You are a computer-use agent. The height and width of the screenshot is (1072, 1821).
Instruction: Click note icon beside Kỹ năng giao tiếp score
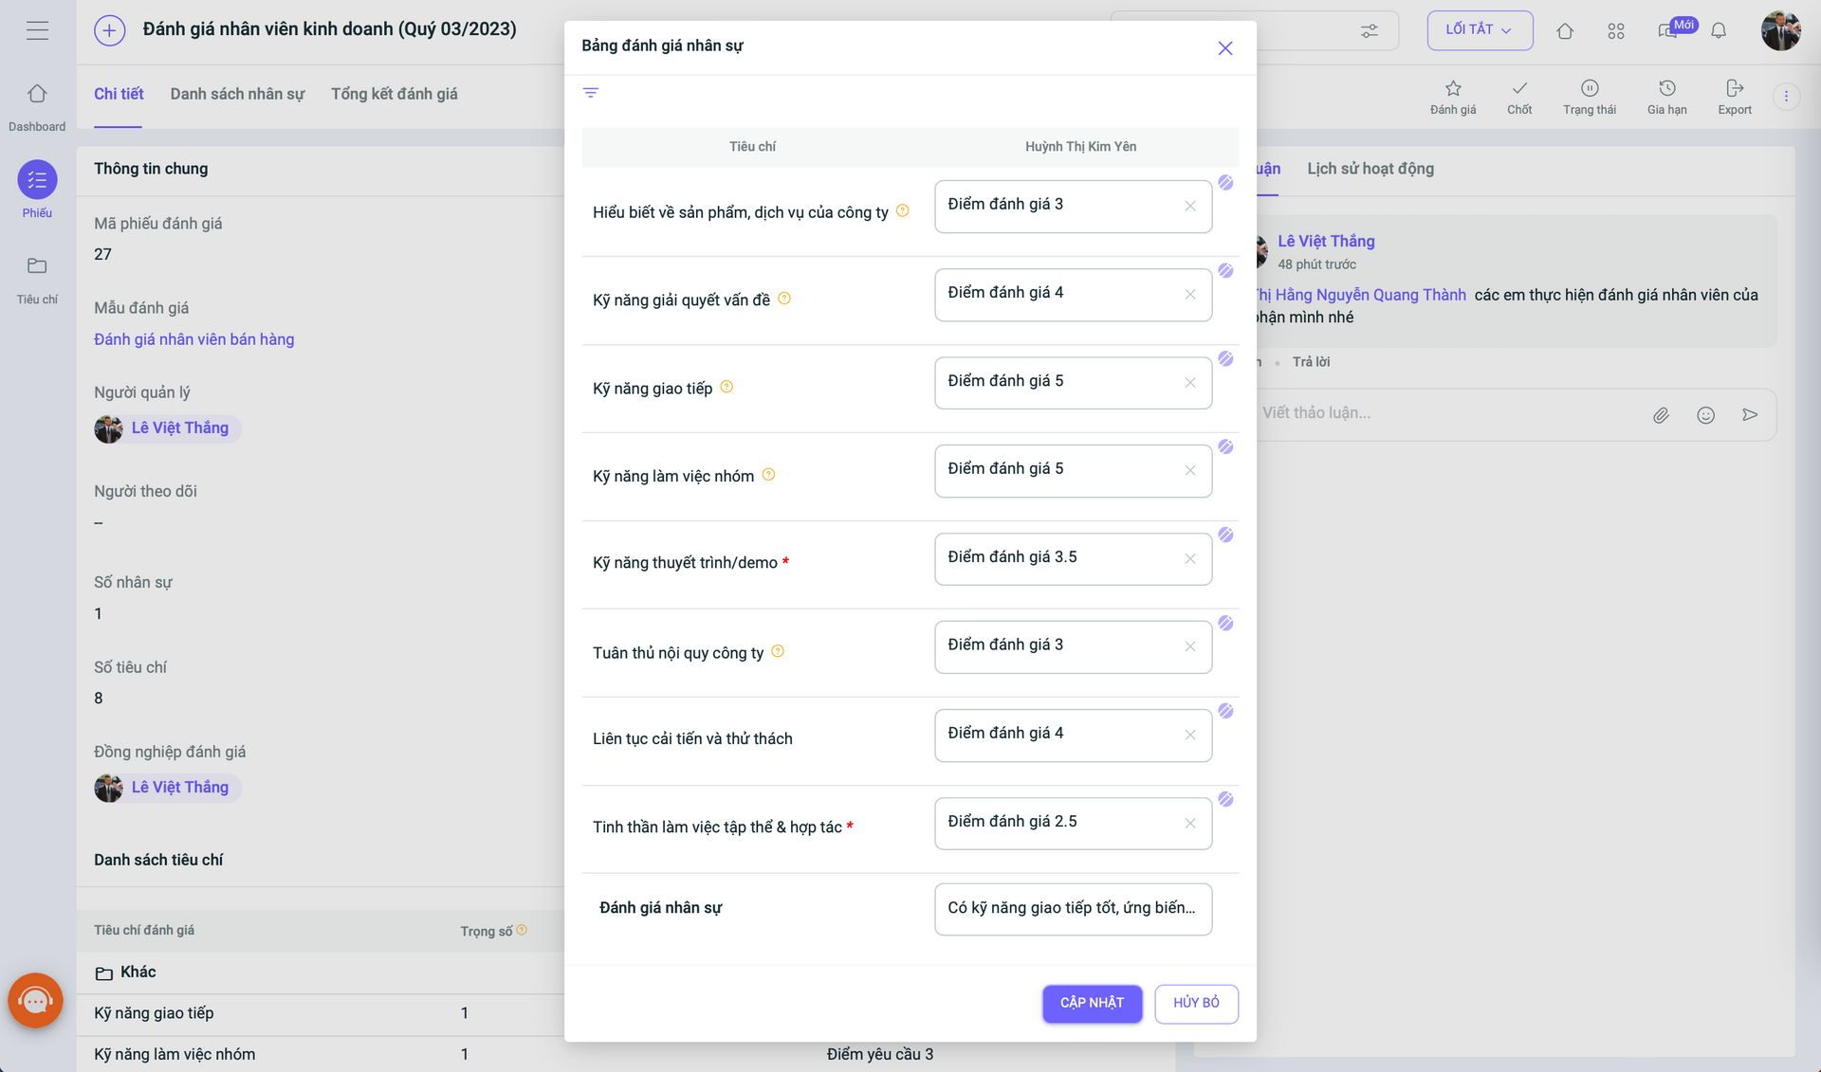[x=1225, y=359]
